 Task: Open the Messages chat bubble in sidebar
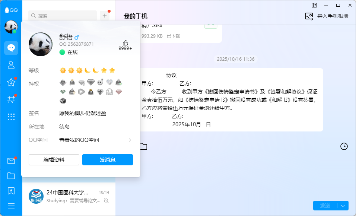pos(11,48)
